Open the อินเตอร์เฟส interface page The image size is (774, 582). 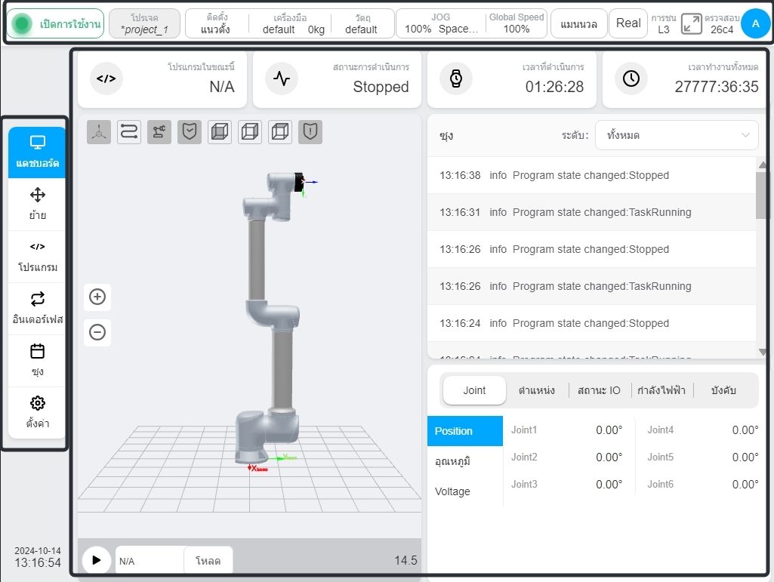tap(37, 309)
